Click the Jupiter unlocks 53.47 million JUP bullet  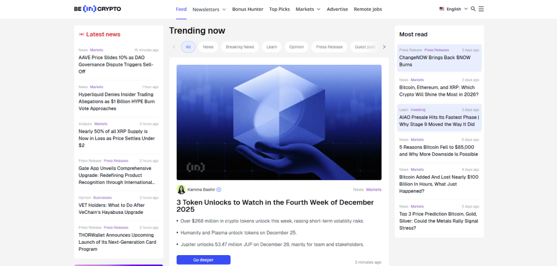(272, 245)
